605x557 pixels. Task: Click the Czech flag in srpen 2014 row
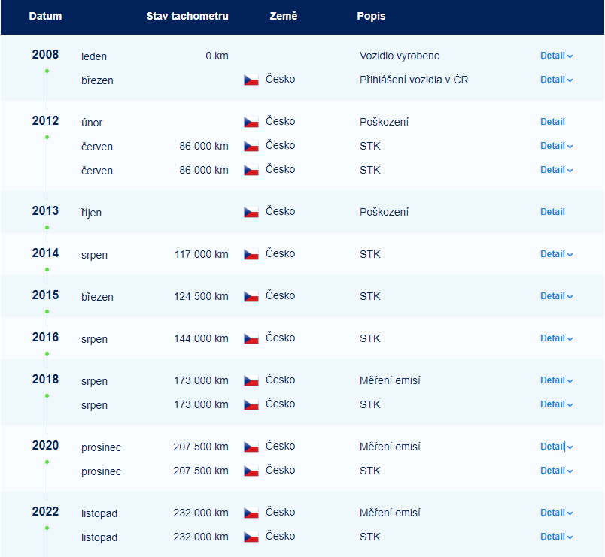click(251, 254)
